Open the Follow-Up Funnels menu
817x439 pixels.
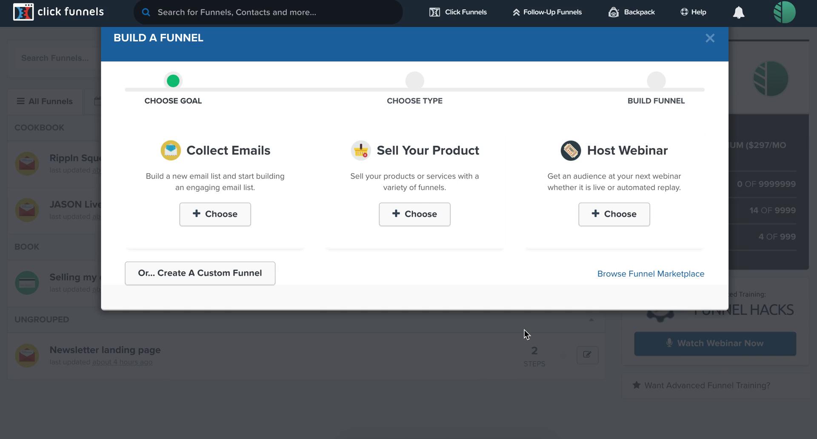click(x=547, y=12)
